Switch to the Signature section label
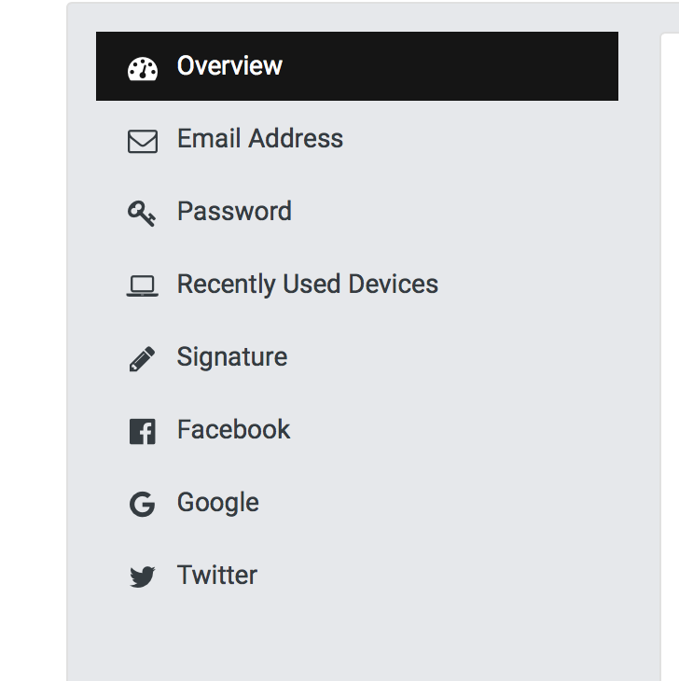The image size is (679, 681). pos(232,357)
